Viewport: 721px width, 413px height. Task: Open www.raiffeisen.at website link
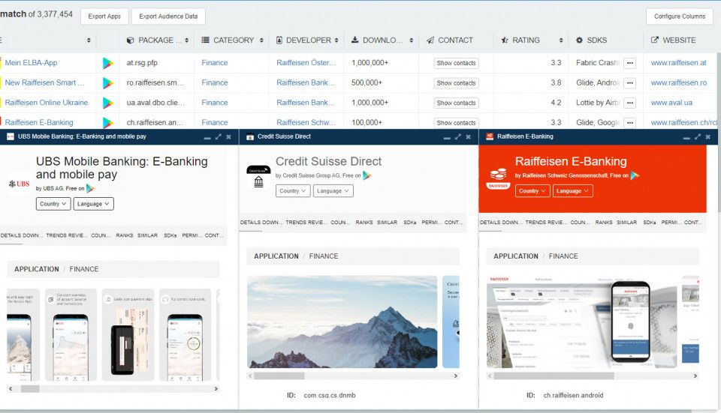coord(678,63)
